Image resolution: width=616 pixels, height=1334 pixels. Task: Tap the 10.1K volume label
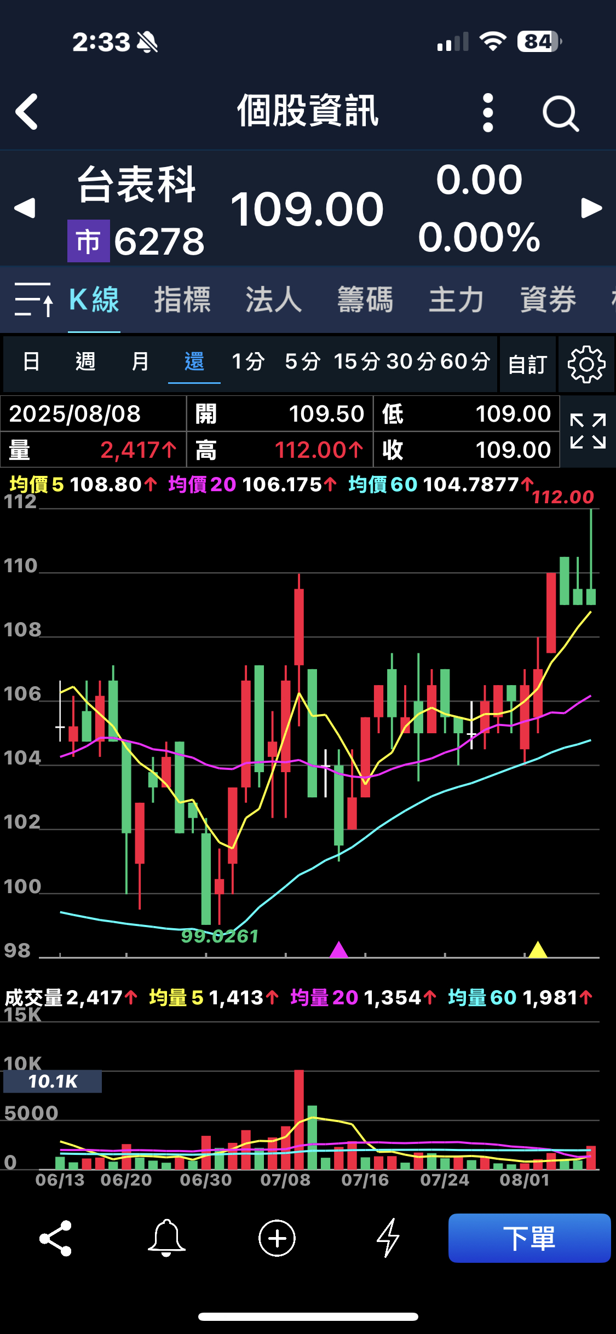tap(53, 1081)
